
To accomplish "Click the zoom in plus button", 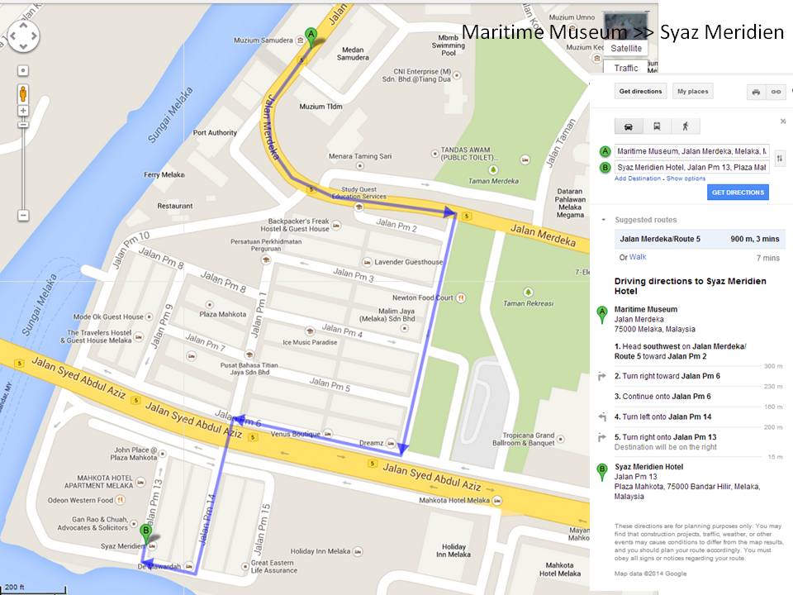I will pos(23,111).
